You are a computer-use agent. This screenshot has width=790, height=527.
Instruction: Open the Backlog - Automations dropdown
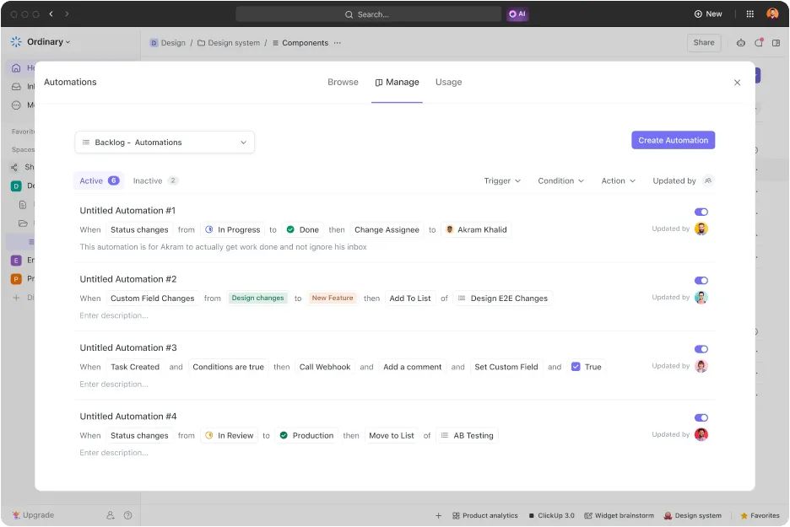pyautogui.click(x=165, y=143)
